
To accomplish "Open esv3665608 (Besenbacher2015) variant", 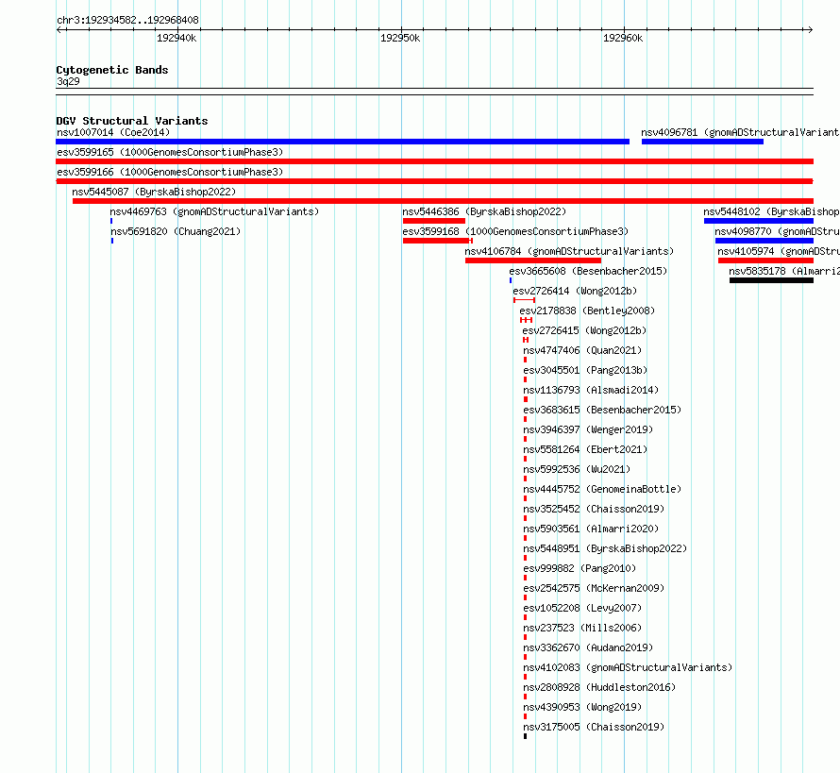I will (x=588, y=271).
